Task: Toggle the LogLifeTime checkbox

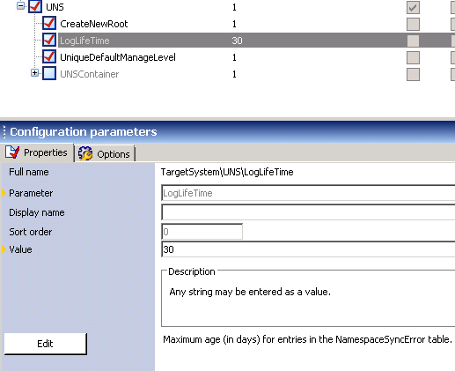Action: 49,40
